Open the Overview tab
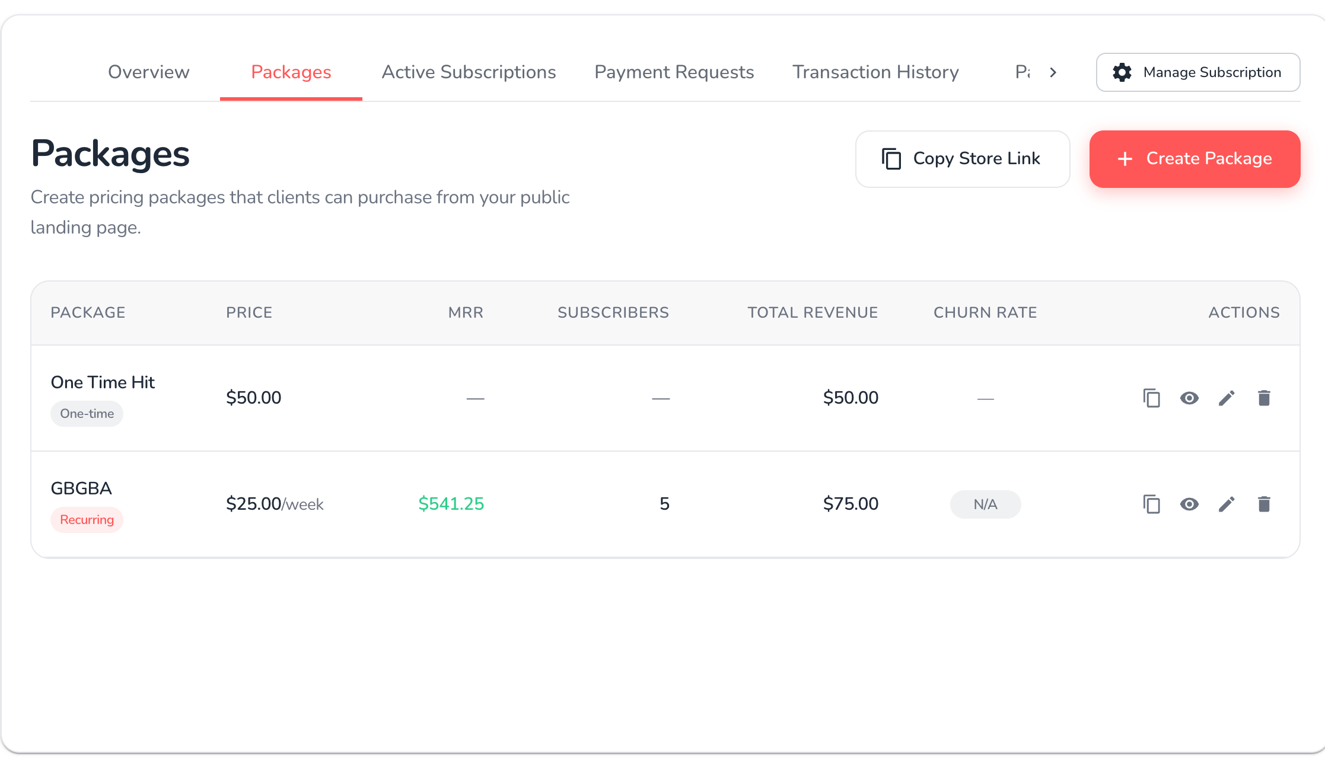 point(148,72)
